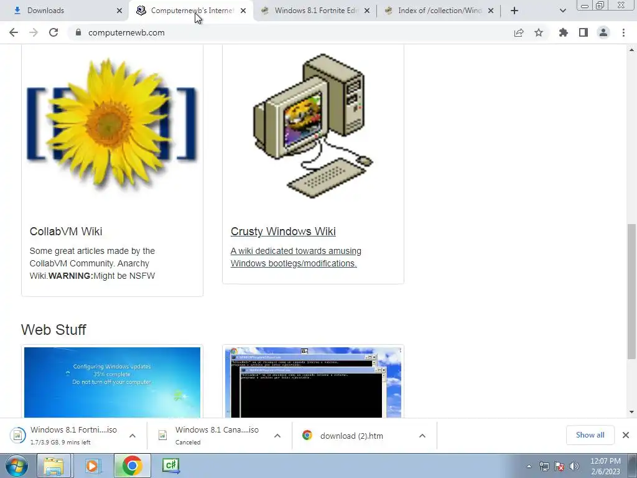The image size is (637, 478).
Task: Expand options for Windows 8.1 Fortni....iso download
Action: tap(133, 436)
